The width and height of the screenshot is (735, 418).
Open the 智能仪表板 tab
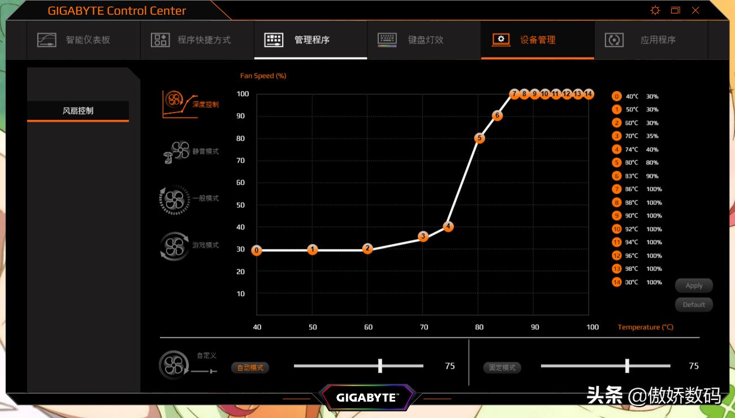coord(84,40)
